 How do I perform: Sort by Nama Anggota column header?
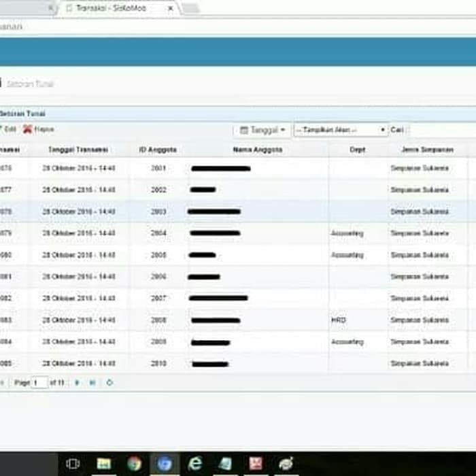pyautogui.click(x=258, y=150)
